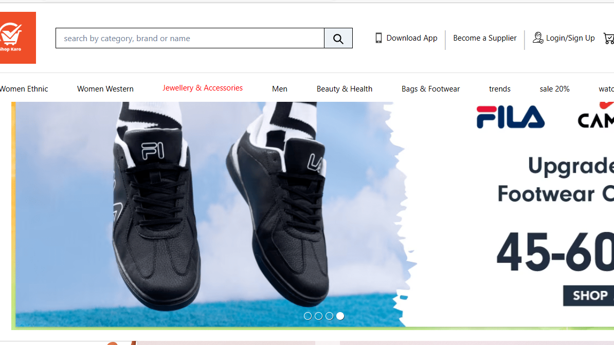Expand the Beauty & Health category
This screenshot has width=614, height=345.
tap(345, 89)
